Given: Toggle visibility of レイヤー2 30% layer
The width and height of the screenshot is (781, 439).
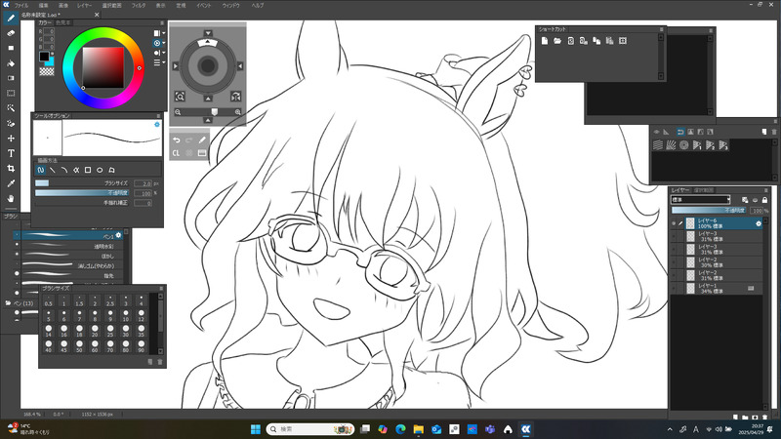Looking at the screenshot, I should tap(674, 262).
